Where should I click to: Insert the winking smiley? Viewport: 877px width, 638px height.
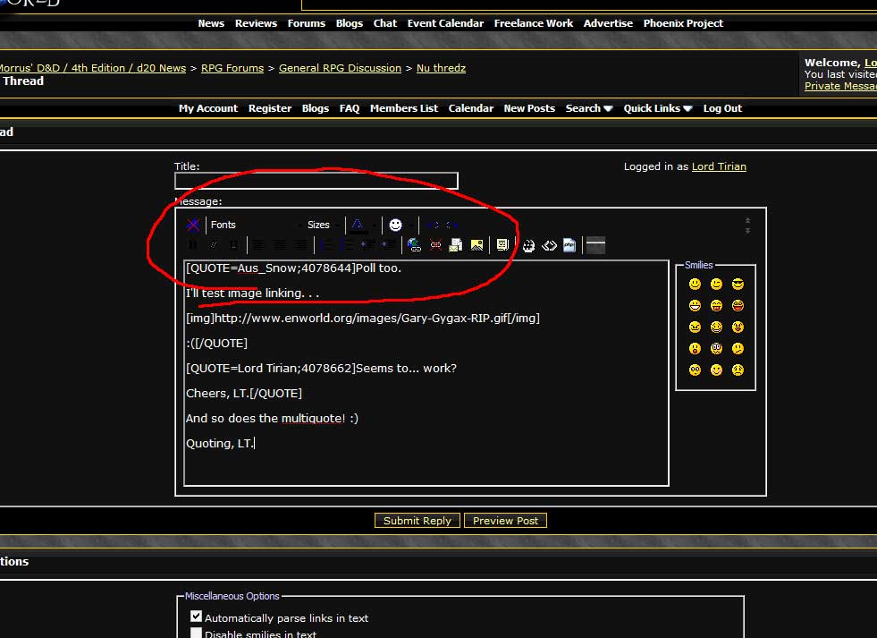[716, 284]
